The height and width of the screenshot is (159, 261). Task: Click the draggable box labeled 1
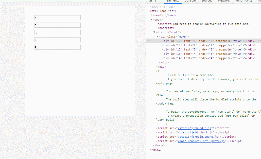click(57, 18)
